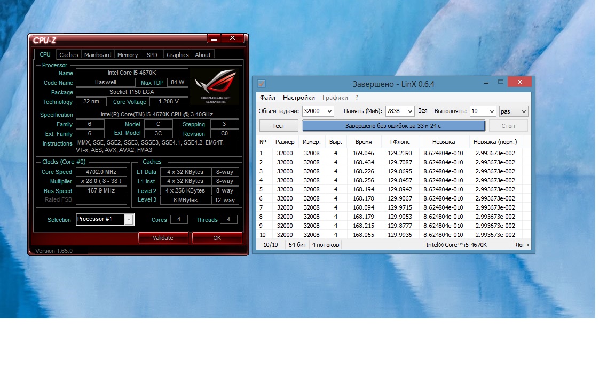Click the 4 потоков status bar entry
Screen dimensions: 615x384
(x=326, y=245)
